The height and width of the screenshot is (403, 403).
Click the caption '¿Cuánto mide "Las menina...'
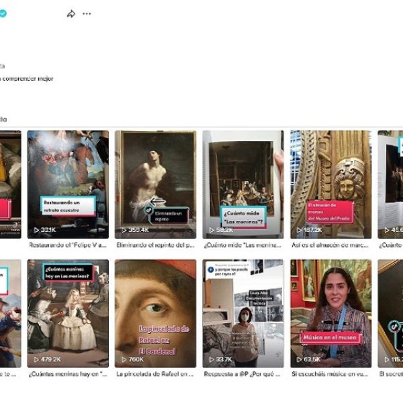(242, 245)
